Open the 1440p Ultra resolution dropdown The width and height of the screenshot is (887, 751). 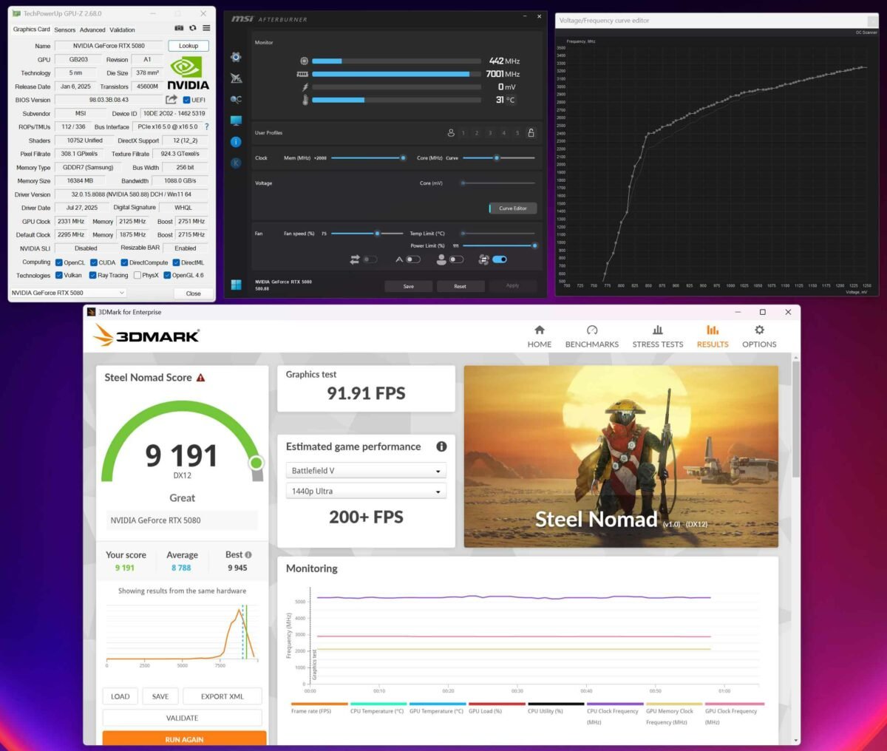[366, 491]
